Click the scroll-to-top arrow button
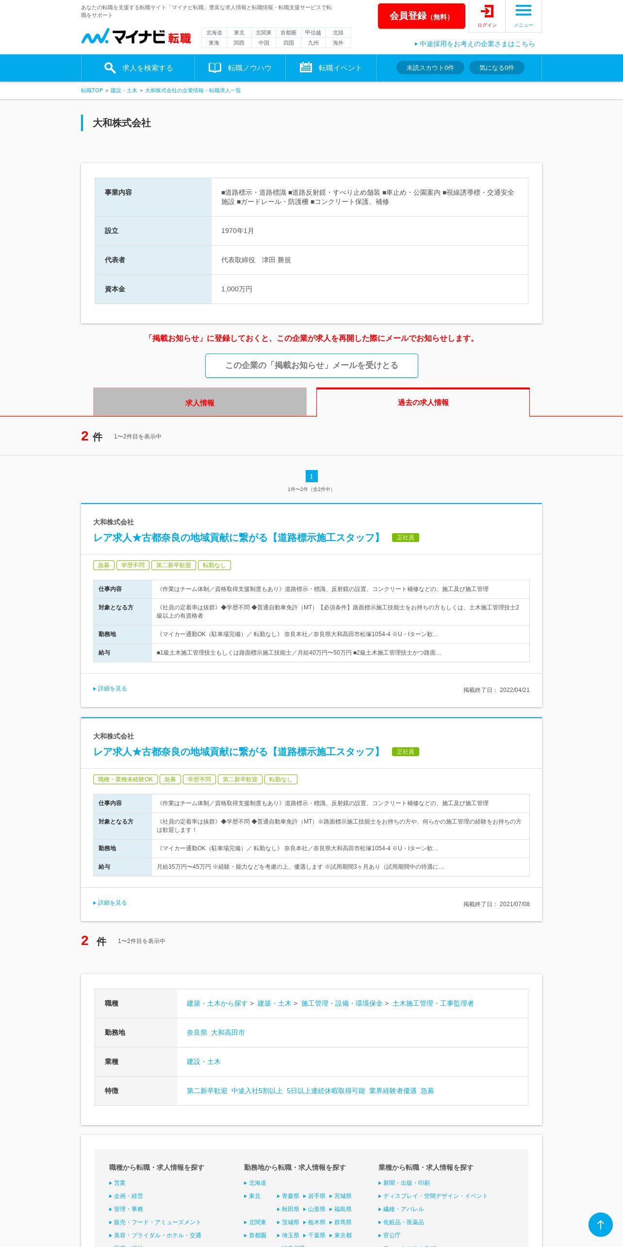Image resolution: width=623 pixels, height=1247 pixels. 600,1225
